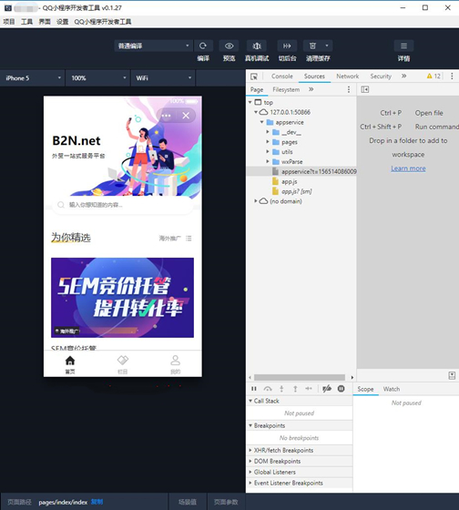This screenshot has width=459, height=510.
Task: Open the details hamburger icon
Action: [403, 46]
